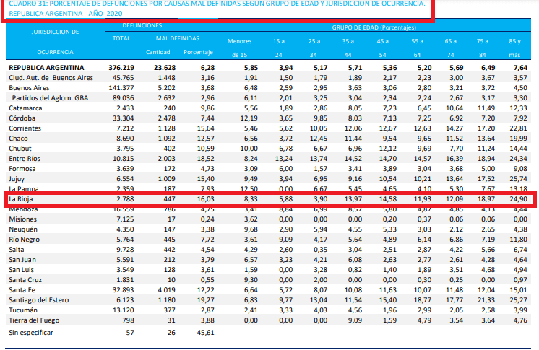Select the 'MAL DEFINIDAS' subheader
Image resolution: width=539 pixels, height=350 pixels.
177,38
